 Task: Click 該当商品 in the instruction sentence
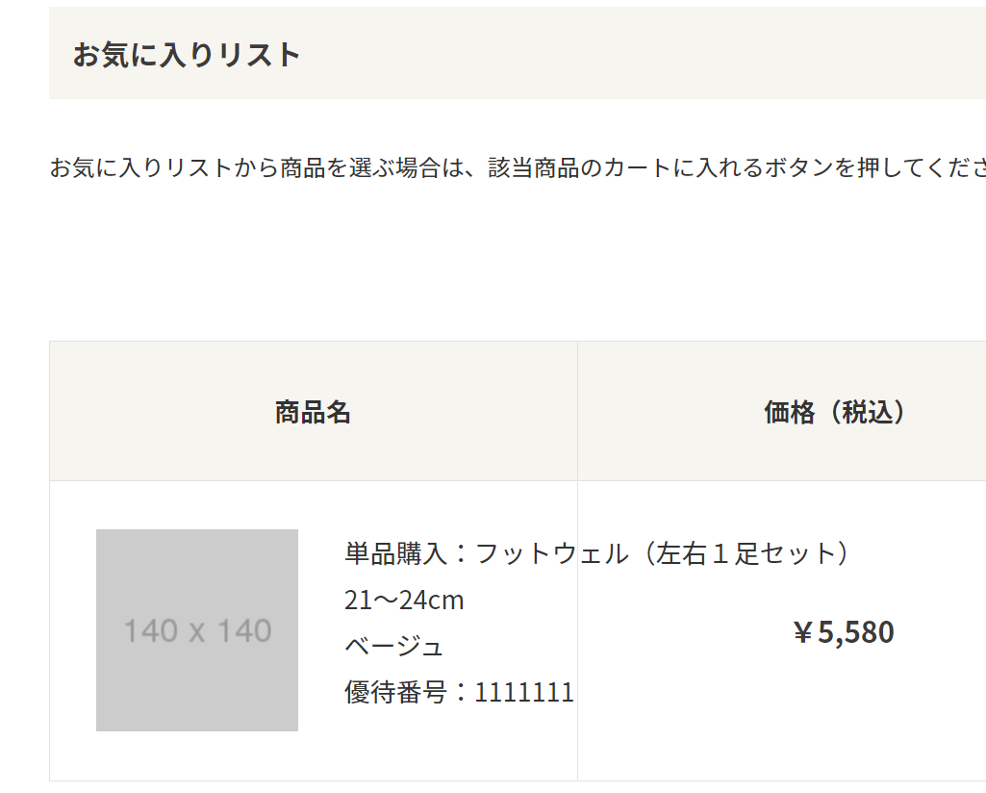(x=533, y=167)
